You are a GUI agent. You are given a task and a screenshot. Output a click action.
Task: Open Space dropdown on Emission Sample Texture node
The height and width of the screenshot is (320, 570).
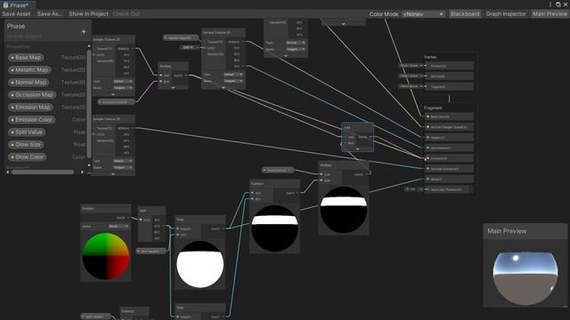pos(123,88)
